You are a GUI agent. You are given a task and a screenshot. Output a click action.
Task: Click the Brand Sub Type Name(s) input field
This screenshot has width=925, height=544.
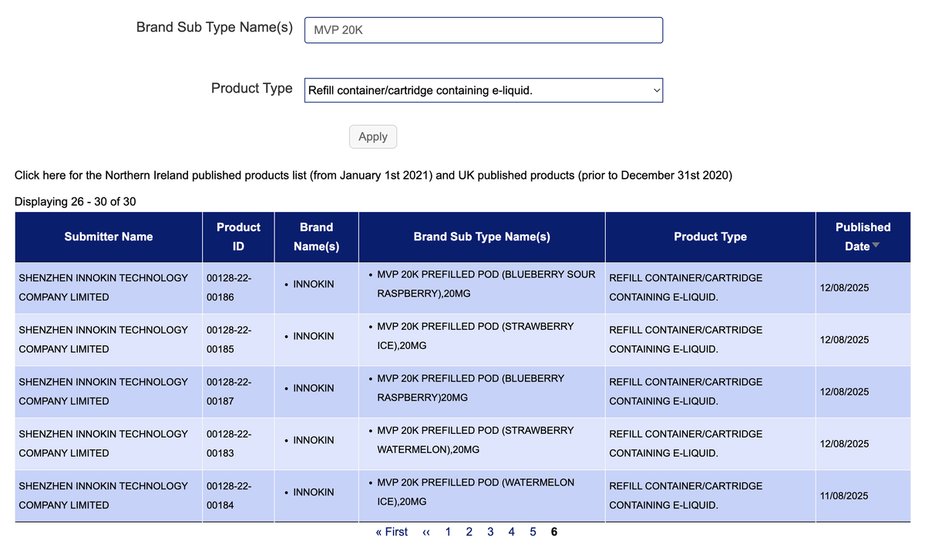coord(483,30)
